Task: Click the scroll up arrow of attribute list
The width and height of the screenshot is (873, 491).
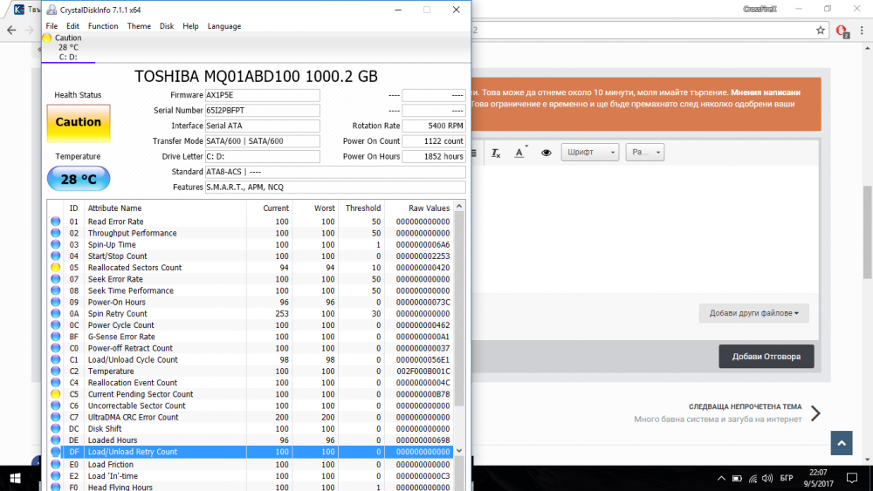Action: 459,207
